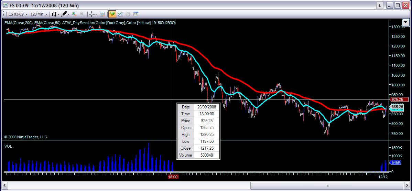Image resolution: width=412 pixels, height=191 pixels.
Task: Click the Time value 18:00:00 cell
Action: [x=206, y=114]
